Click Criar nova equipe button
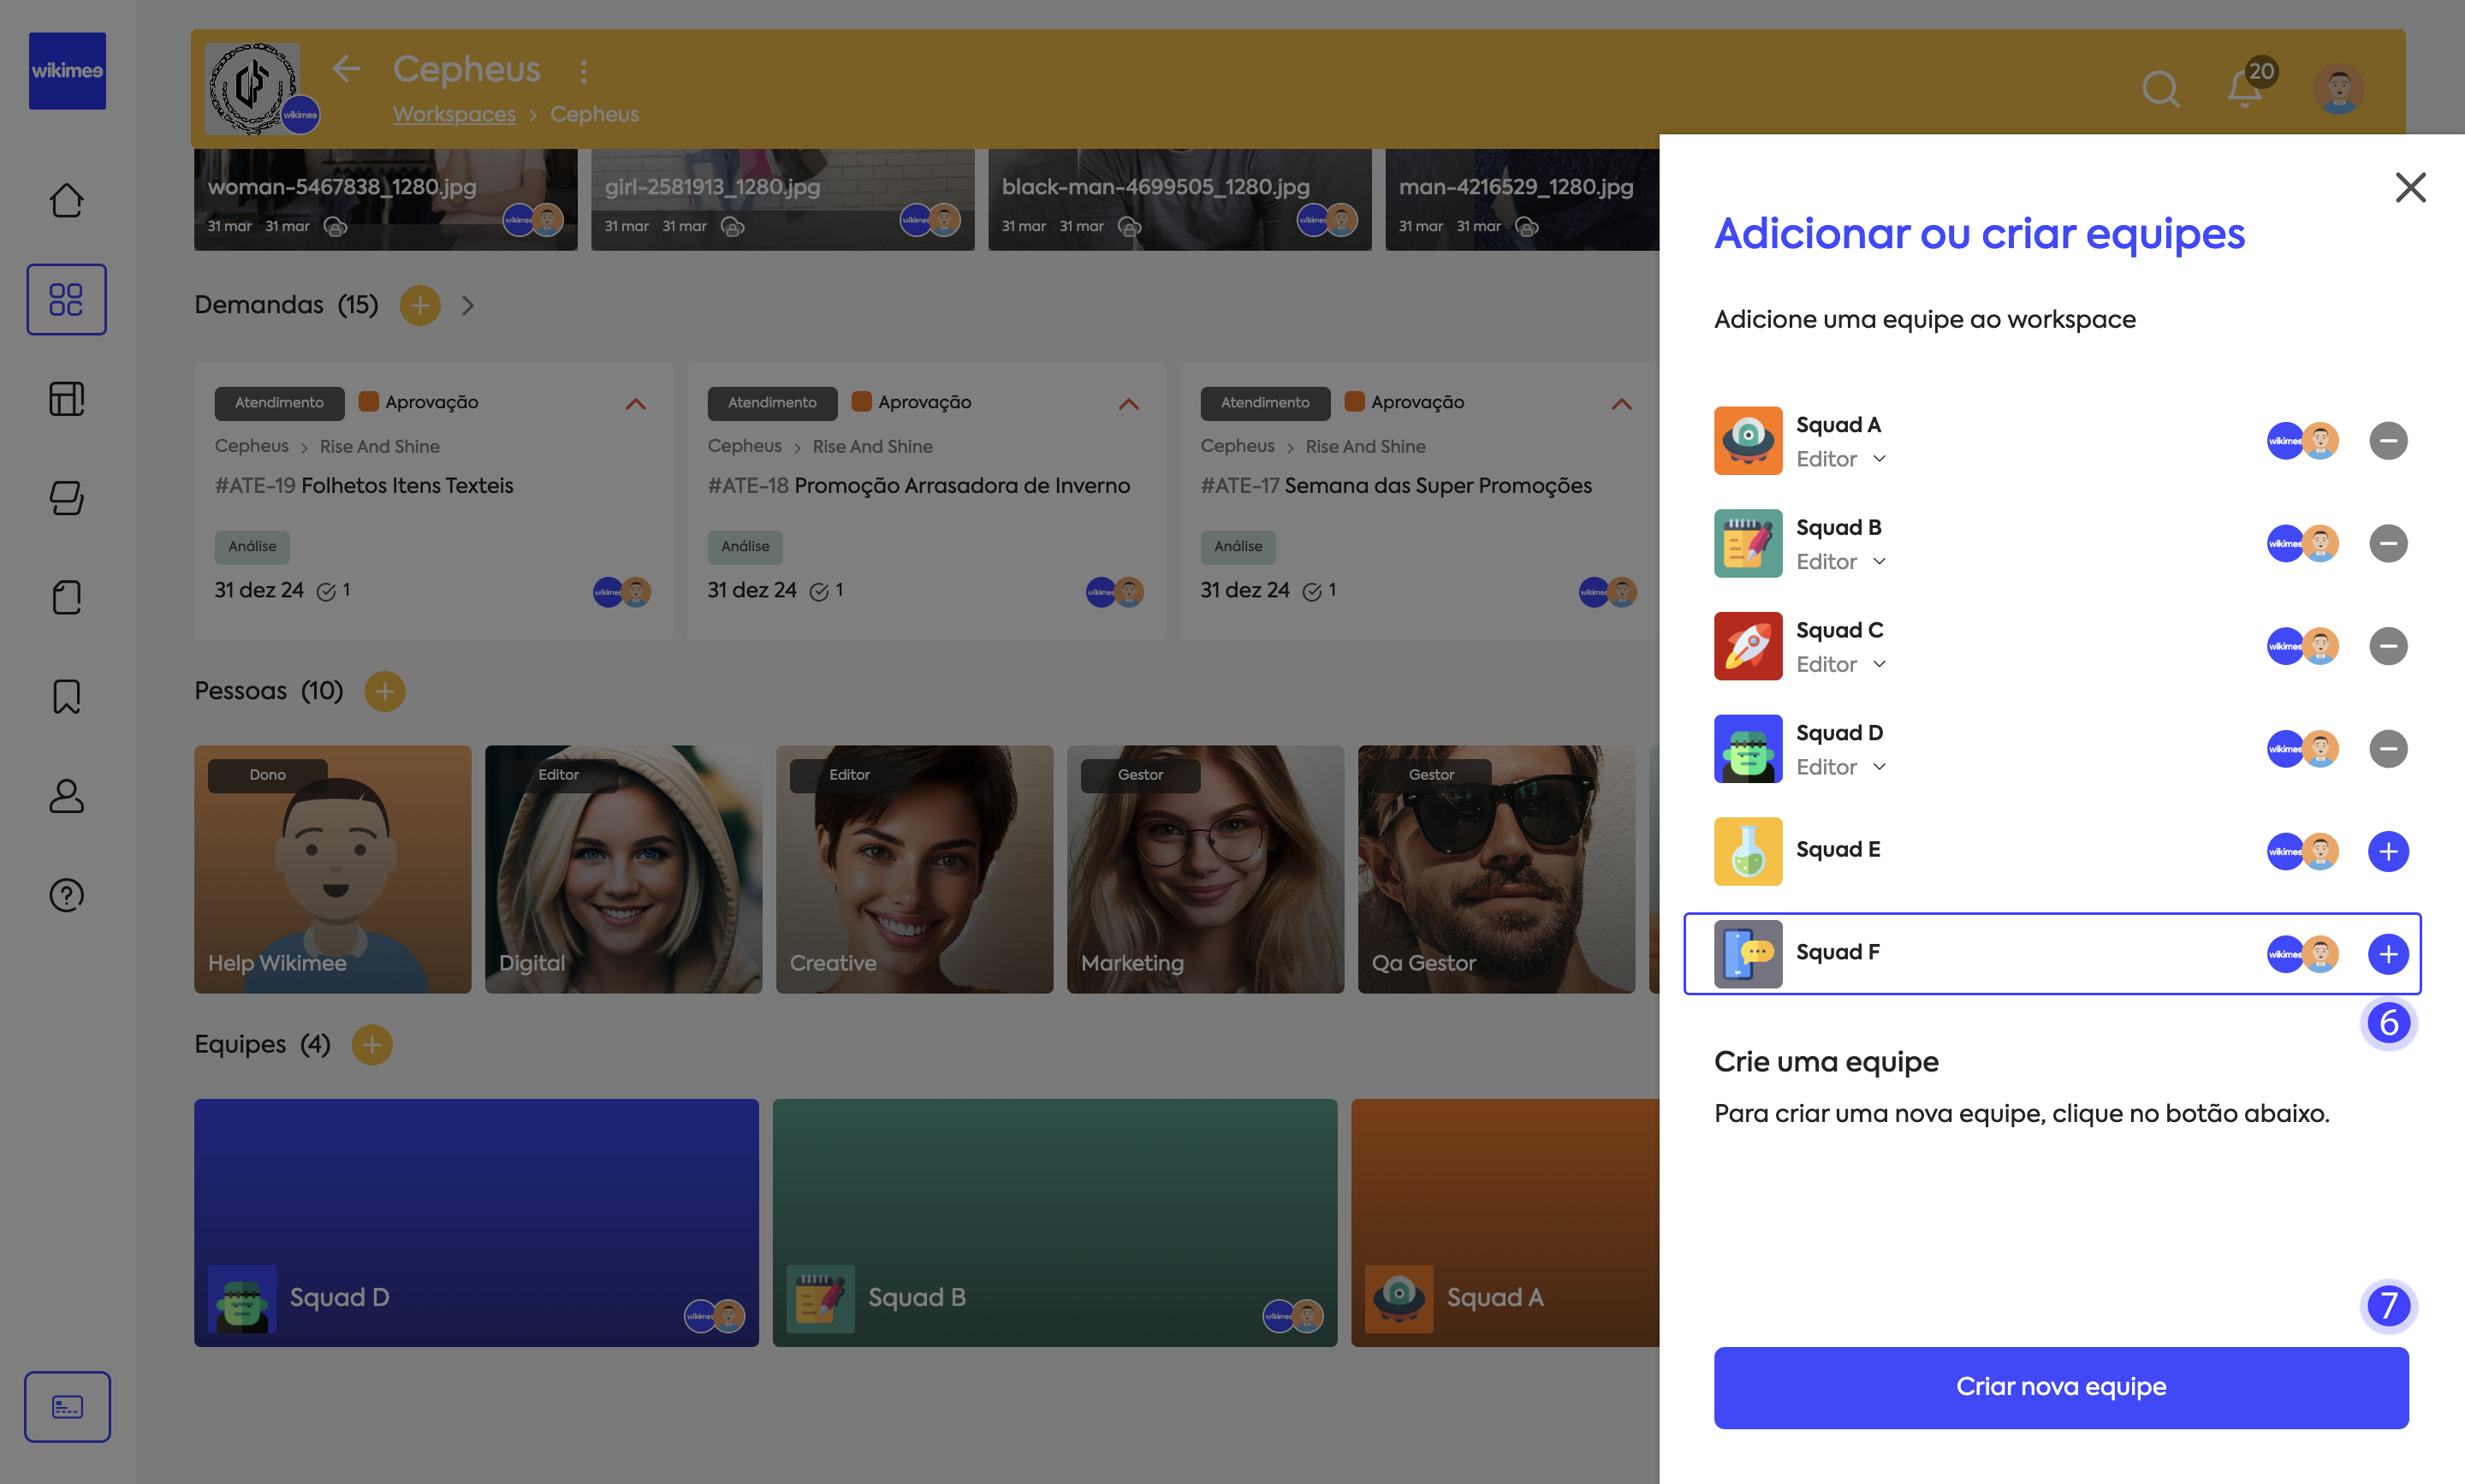This screenshot has height=1484, width=2465. (2060, 1387)
